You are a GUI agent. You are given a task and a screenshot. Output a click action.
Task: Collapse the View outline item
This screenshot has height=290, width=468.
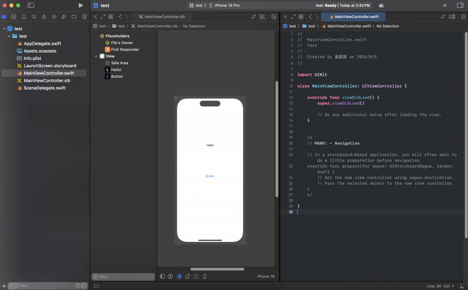96,56
